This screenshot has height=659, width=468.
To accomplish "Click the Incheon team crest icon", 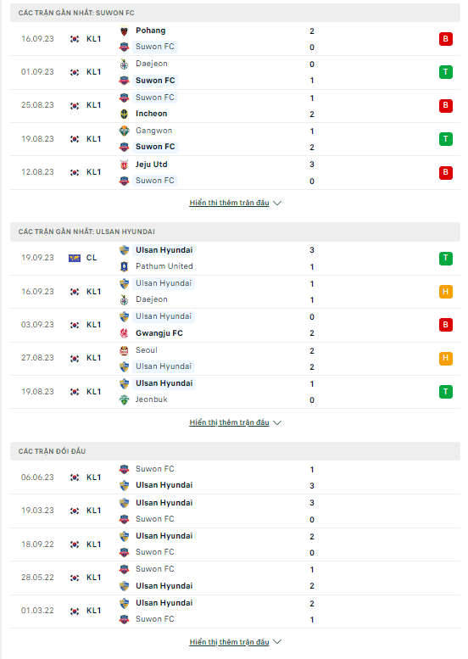I will 124,114.
